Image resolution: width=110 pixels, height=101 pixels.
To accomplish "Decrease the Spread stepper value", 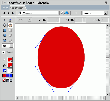I will click(84, 21).
